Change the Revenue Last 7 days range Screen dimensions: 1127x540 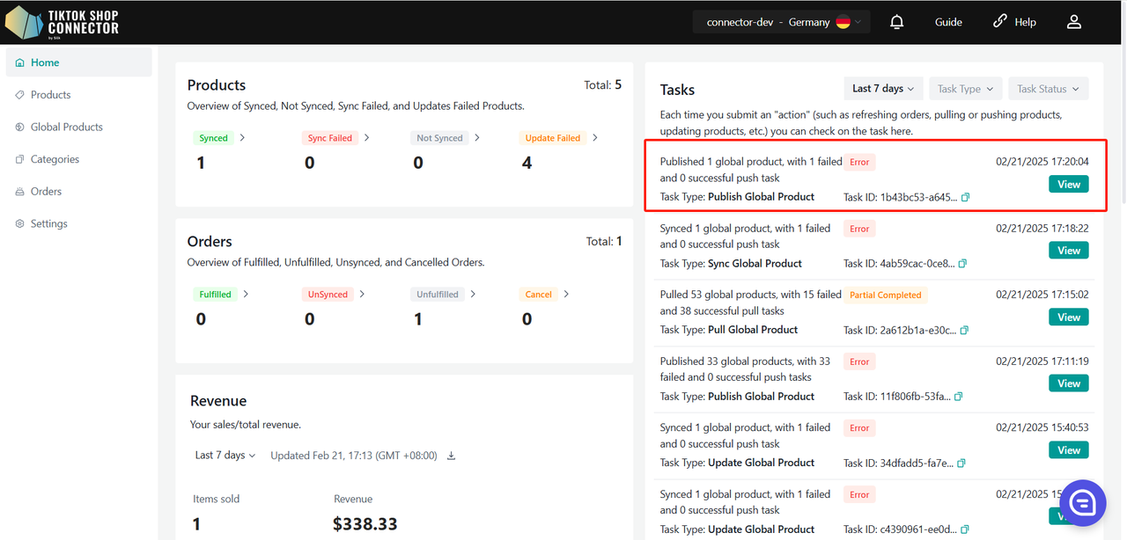pyautogui.click(x=225, y=456)
